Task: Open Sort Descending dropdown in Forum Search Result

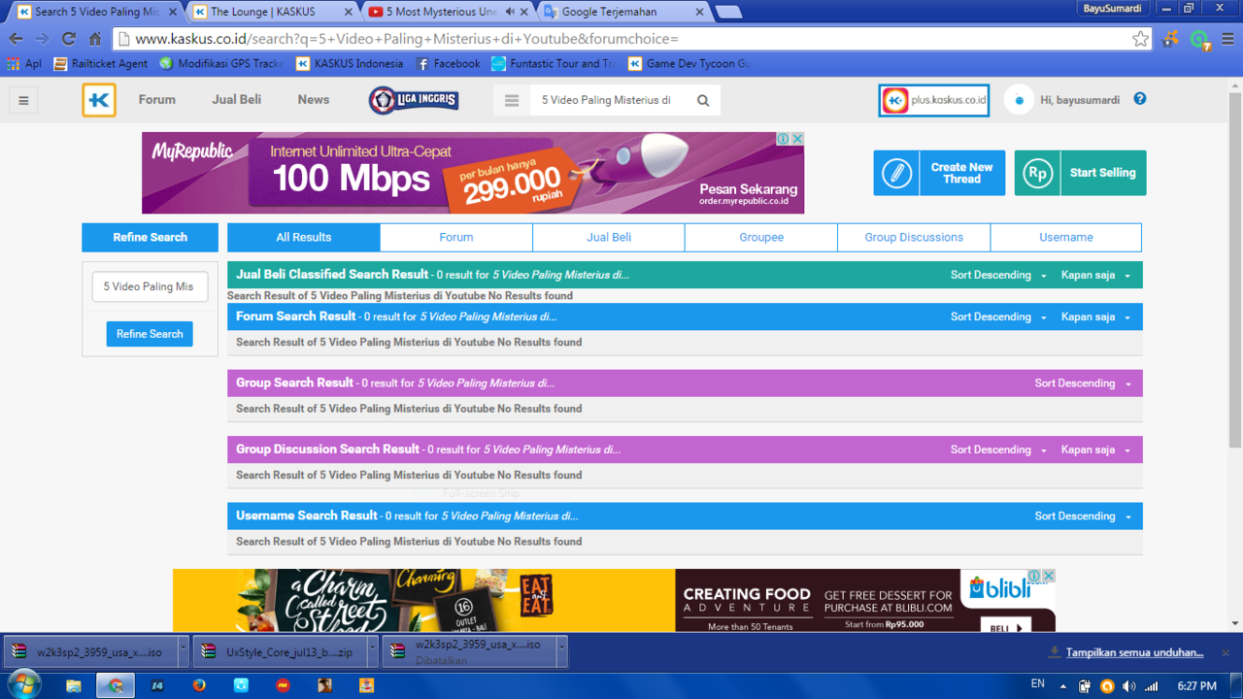Action: pyautogui.click(x=998, y=317)
